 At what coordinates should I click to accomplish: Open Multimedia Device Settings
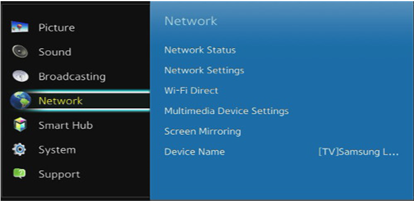tap(226, 111)
